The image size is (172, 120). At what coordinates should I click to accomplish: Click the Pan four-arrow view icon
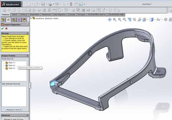coord(110,20)
